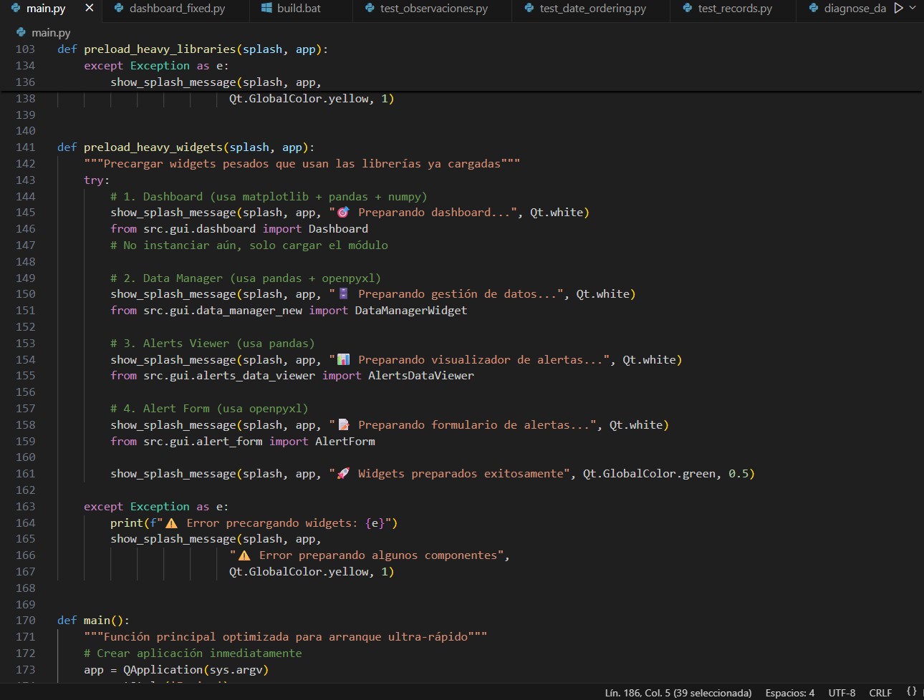Change file encoding via UTF-8

point(842,692)
